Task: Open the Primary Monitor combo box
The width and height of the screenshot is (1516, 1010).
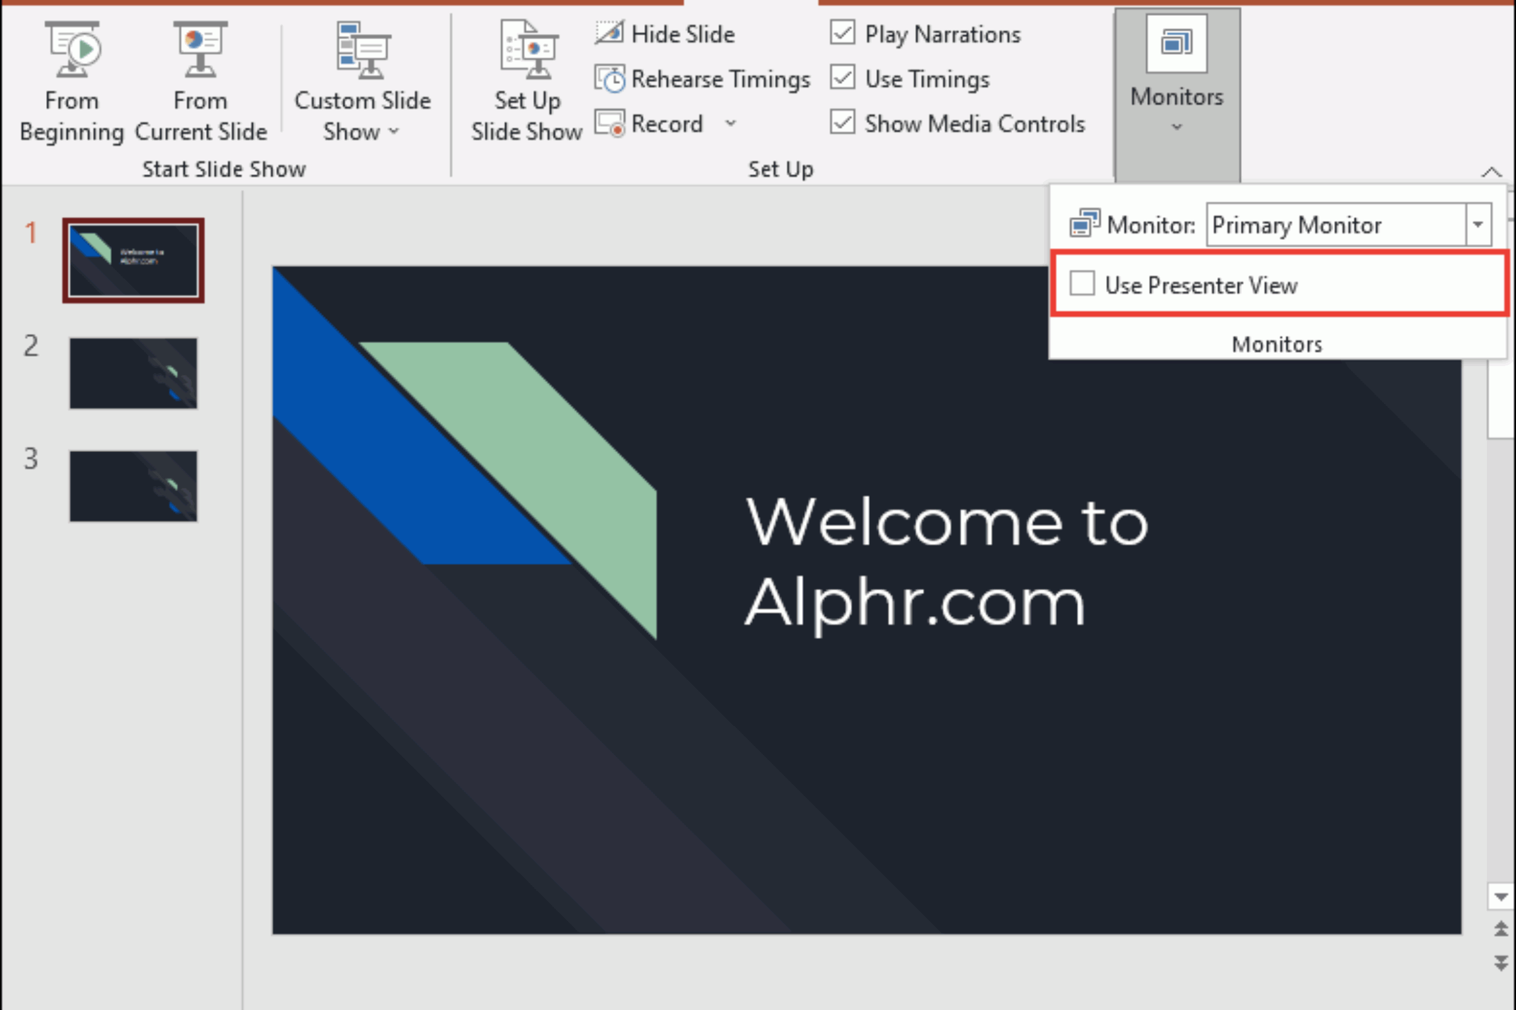Action: [x=1349, y=224]
